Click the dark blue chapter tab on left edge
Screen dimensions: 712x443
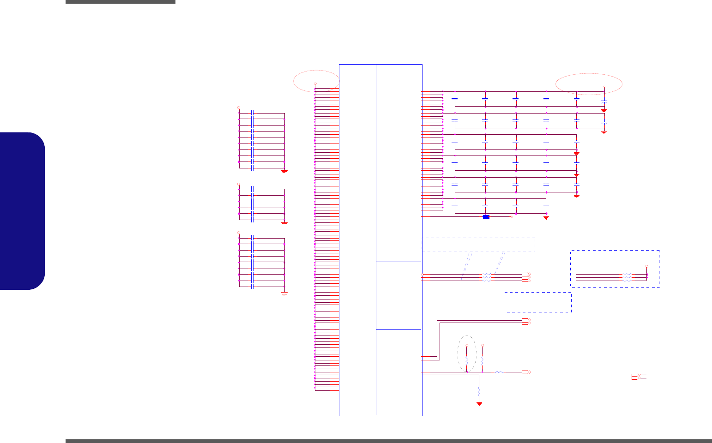pyautogui.click(x=22, y=211)
